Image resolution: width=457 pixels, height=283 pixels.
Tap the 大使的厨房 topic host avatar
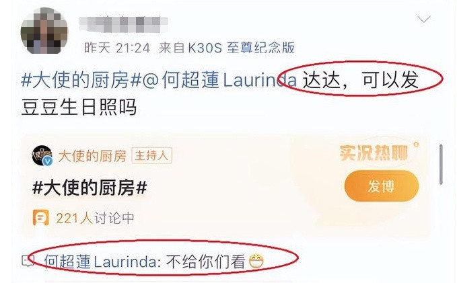(42, 155)
